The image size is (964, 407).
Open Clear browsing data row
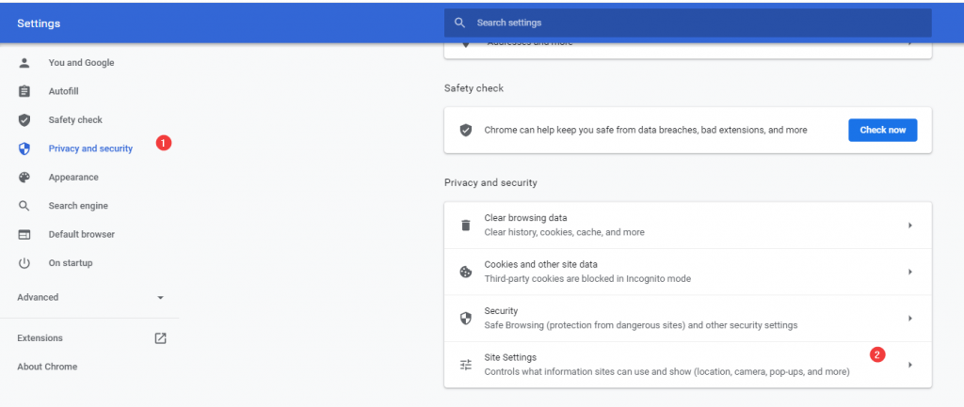tap(688, 226)
